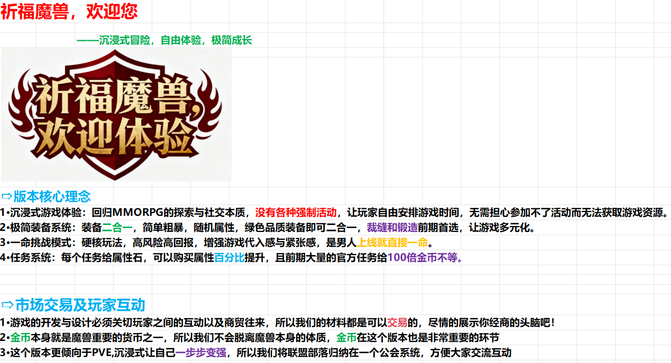Select the 祈福魔兽 欢迎体验 shield logo image

tap(116, 115)
